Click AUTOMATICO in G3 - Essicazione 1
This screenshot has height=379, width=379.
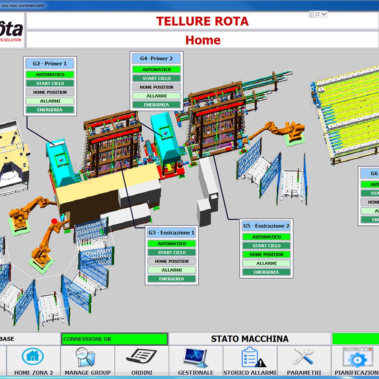172,244
